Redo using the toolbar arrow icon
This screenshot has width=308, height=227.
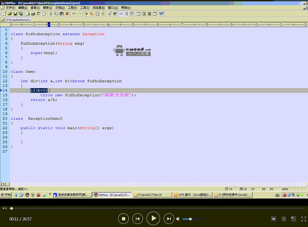[80, 14]
